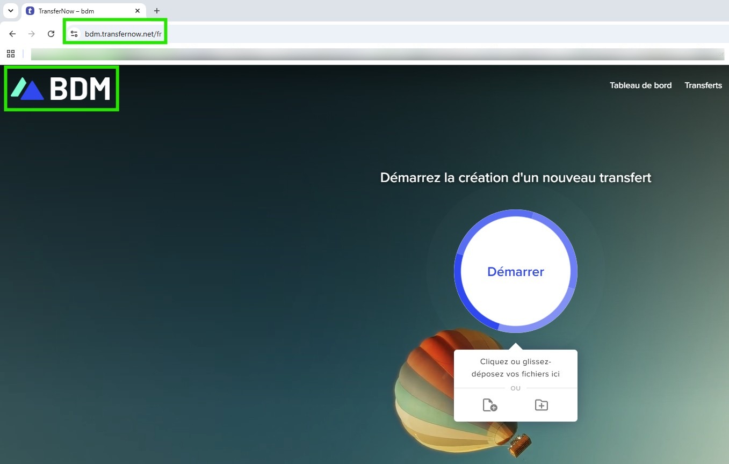This screenshot has width=729, height=464.
Task: Click the address bar URL
Action: point(123,34)
